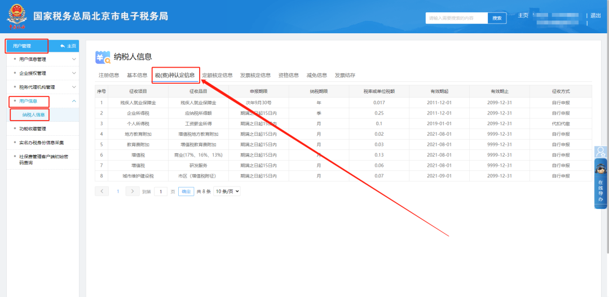Screen dimensions: 609x297
Task: Go to next page arrow in pagination
Action: (132, 191)
